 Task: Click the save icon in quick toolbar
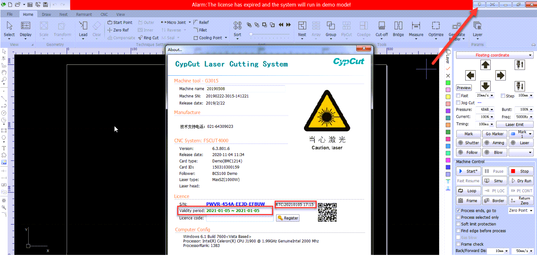[x=45, y=5]
